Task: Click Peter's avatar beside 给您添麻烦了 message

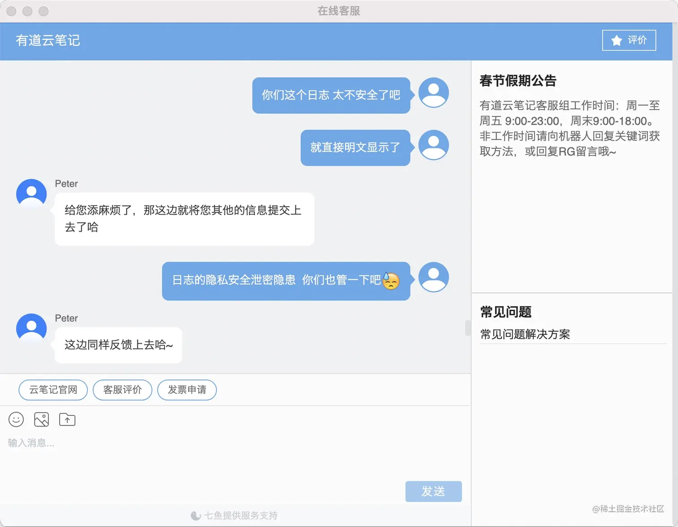Action: click(x=31, y=194)
